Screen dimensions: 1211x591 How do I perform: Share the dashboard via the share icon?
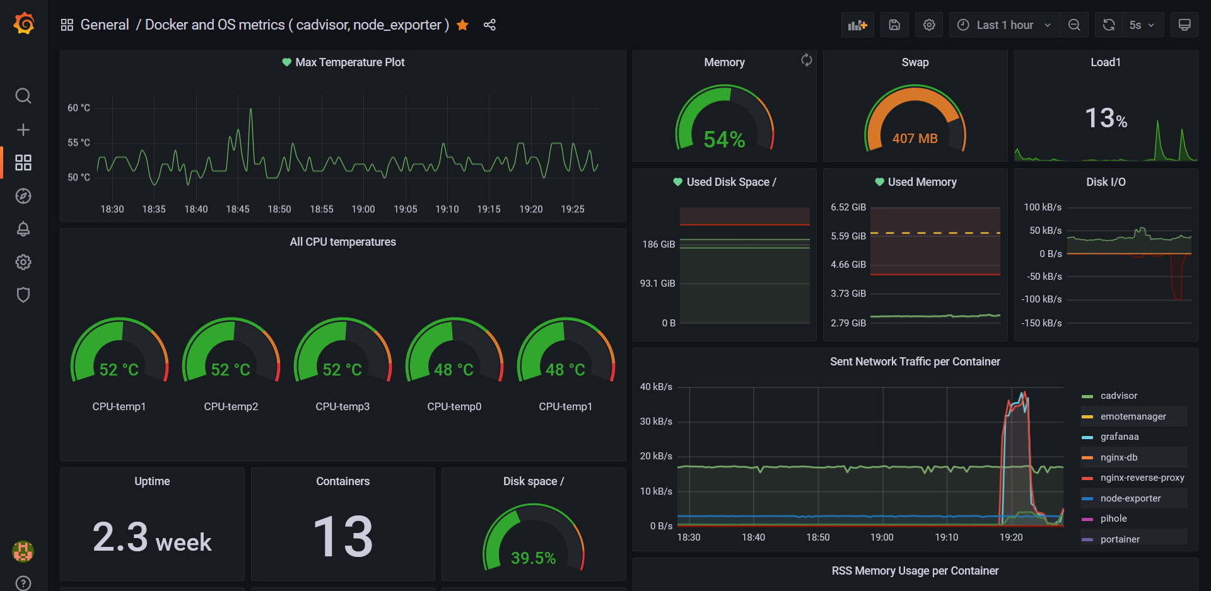[x=490, y=25]
